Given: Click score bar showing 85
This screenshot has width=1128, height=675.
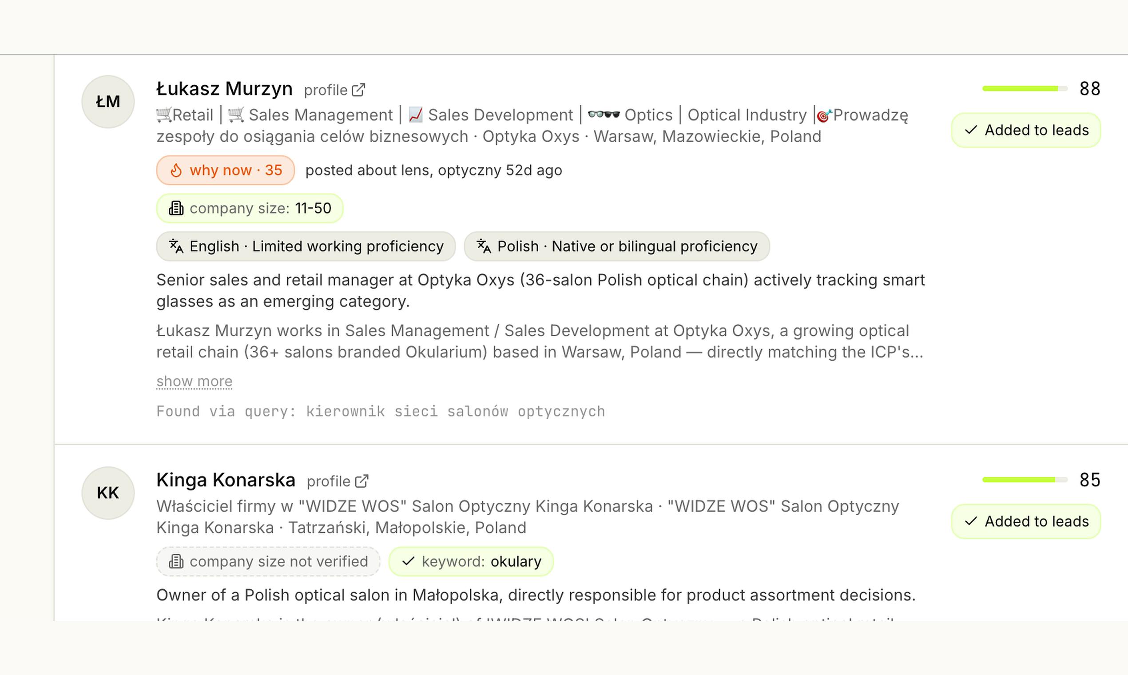Looking at the screenshot, I should 1025,480.
